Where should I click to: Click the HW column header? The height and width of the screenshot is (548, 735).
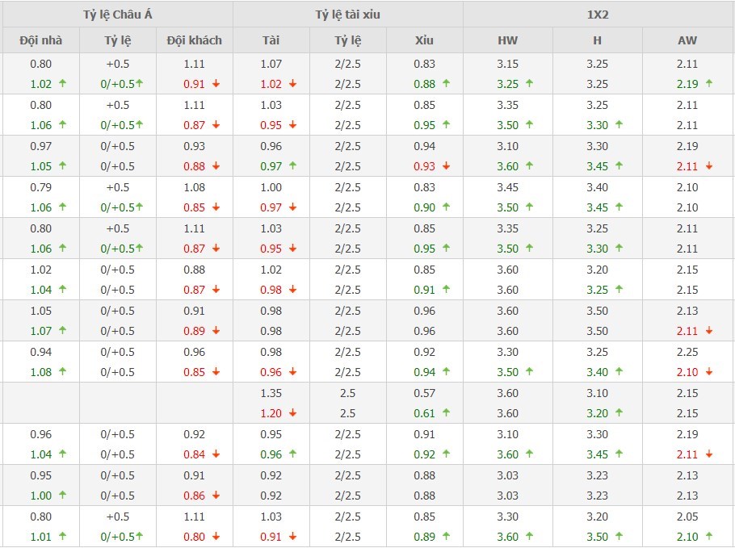508,40
